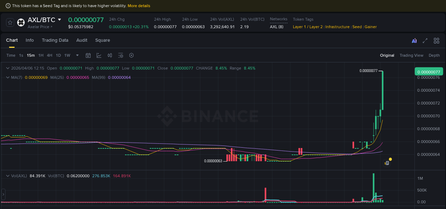The image size is (446, 209).
Task: Collapse the MA indicators row chevron
Action: click(x=8, y=77)
